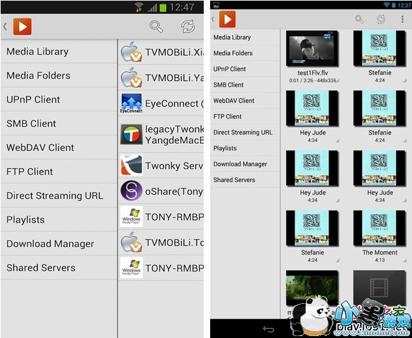The height and width of the screenshot is (338, 412).
Task: Play The Moment video thumbnail
Action: pyautogui.click(x=380, y=228)
